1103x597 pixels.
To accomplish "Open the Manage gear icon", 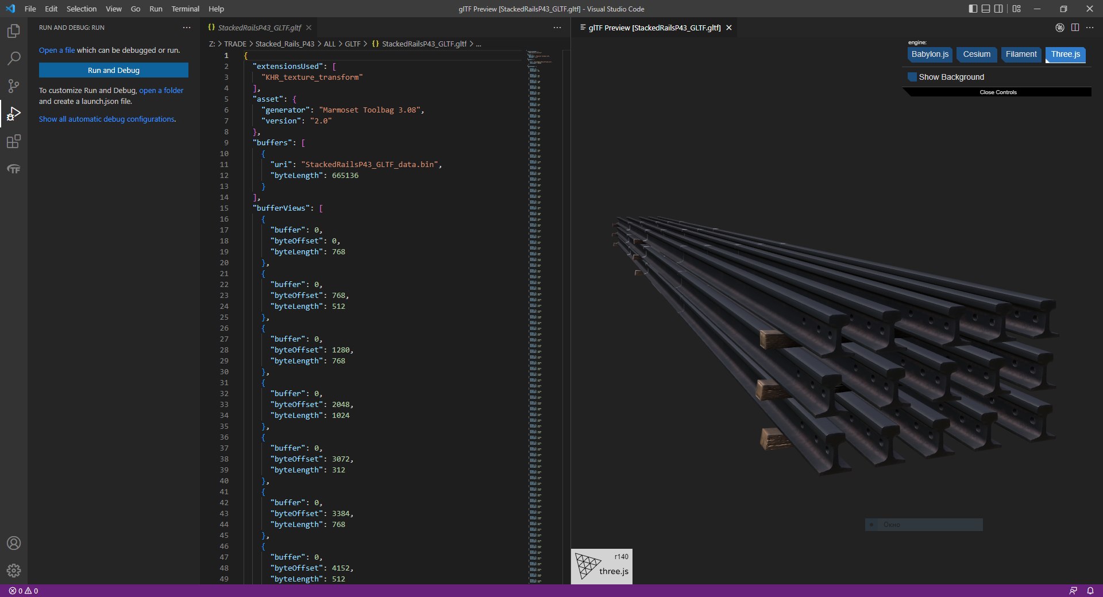I will click(14, 571).
